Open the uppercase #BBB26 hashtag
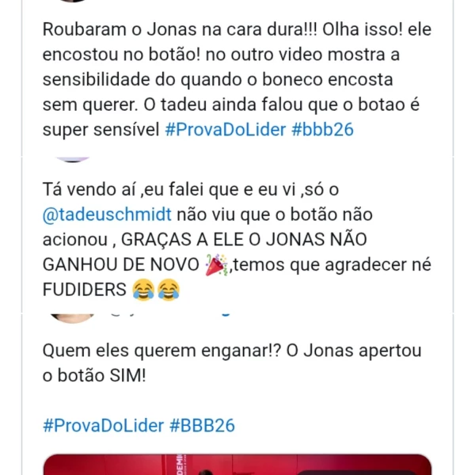 (x=202, y=425)
